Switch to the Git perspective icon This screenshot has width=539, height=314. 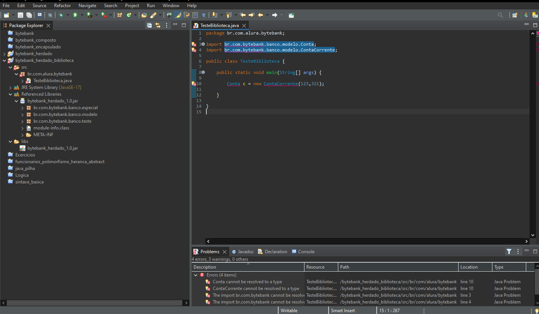[534, 15]
